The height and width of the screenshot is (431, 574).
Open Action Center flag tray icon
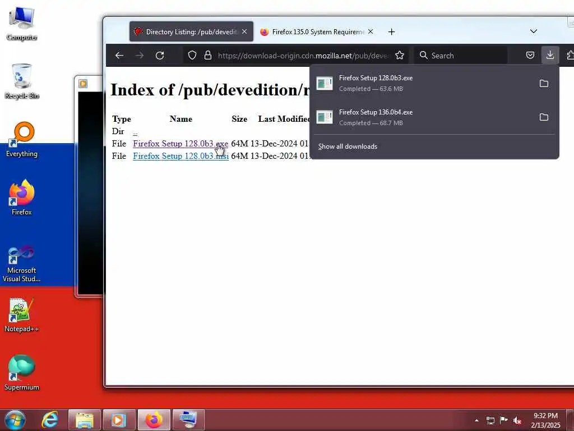point(504,420)
